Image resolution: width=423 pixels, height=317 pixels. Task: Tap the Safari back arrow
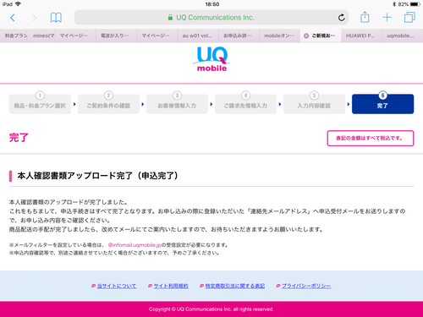pos(13,18)
